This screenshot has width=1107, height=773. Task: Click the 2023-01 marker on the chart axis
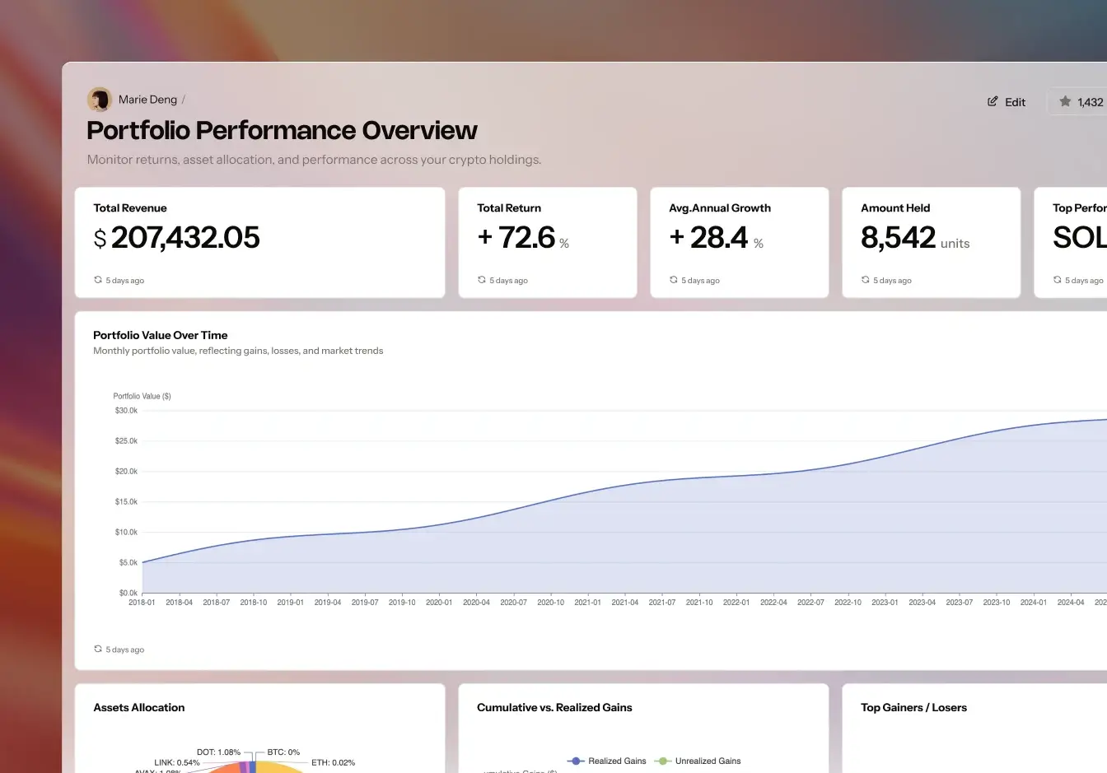click(x=885, y=602)
